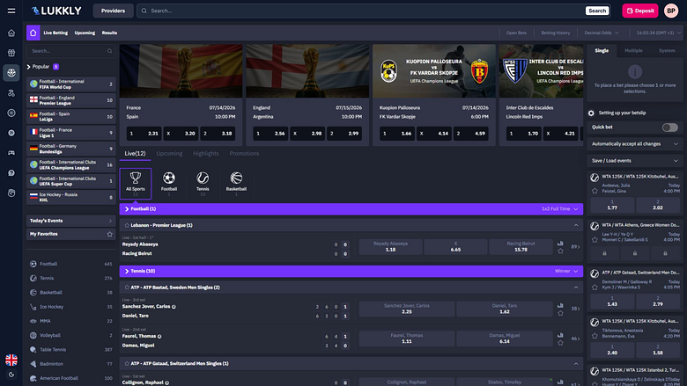Select FIFA World Cup popular league
Image resolution: width=687 pixels, height=386 pixels.
coord(71,84)
